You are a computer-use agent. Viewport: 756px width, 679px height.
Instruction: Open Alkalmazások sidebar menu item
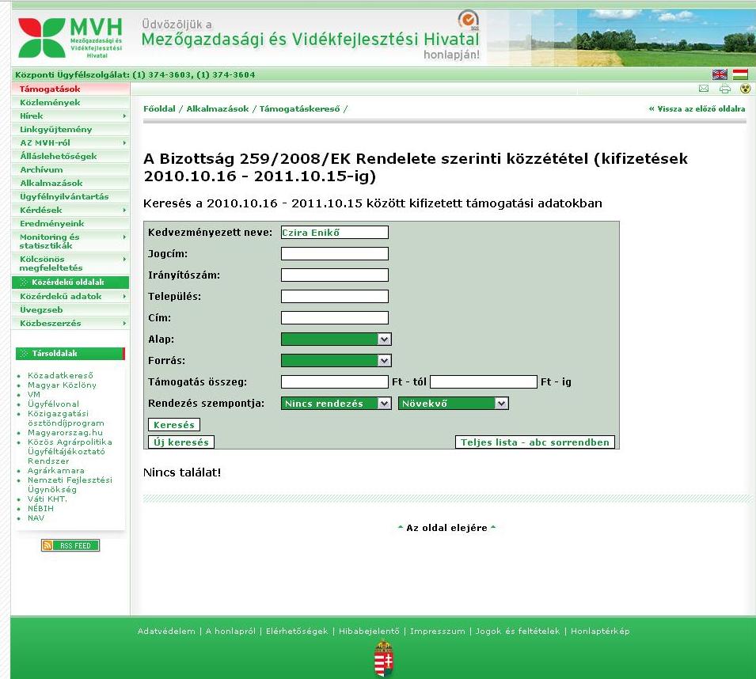pyautogui.click(x=70, y=184)
